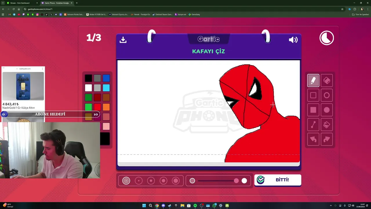371x209 pixels.
Task: Pick the blue color swatch
Action: pyautogui.click(x=106, y=78)
